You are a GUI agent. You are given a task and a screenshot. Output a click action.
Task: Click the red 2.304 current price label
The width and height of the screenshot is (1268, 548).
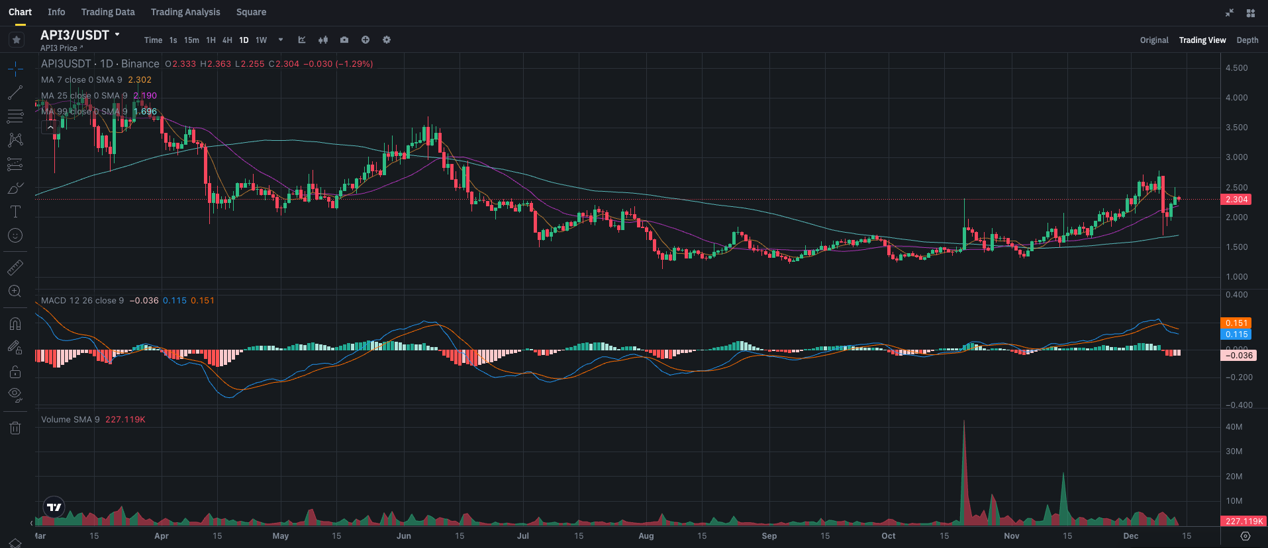[1236, 200]
